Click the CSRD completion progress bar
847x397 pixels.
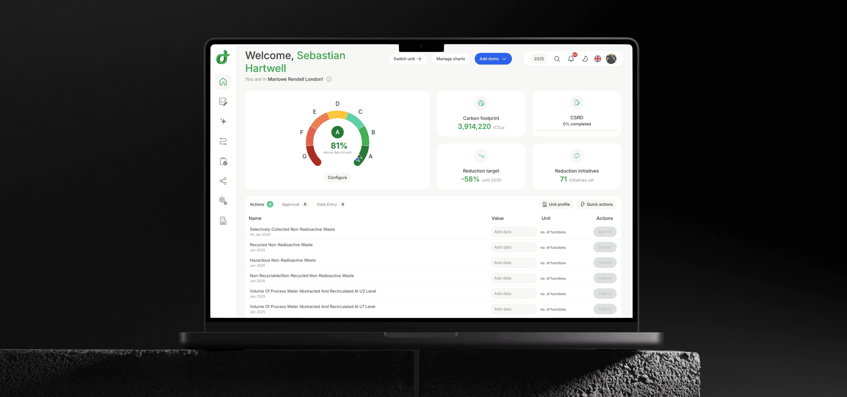pos(577,131)
